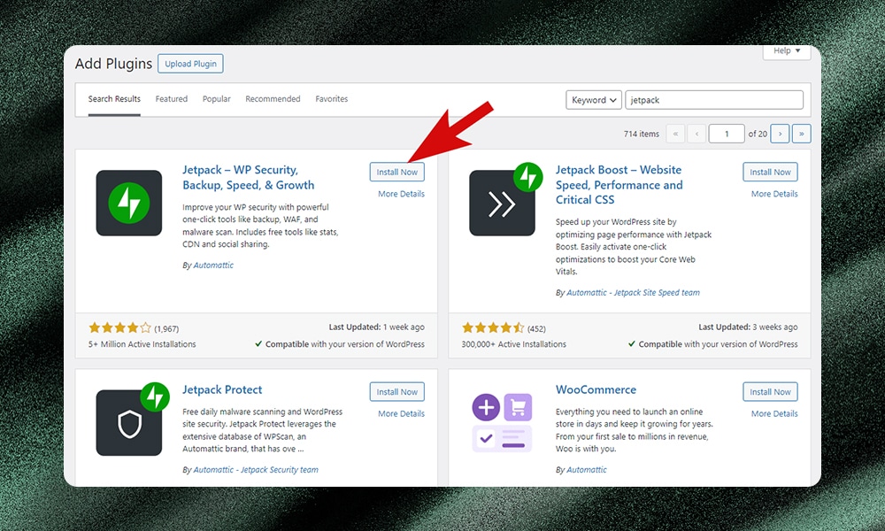Expand the Help dropdown at top right

click(786, 51)
